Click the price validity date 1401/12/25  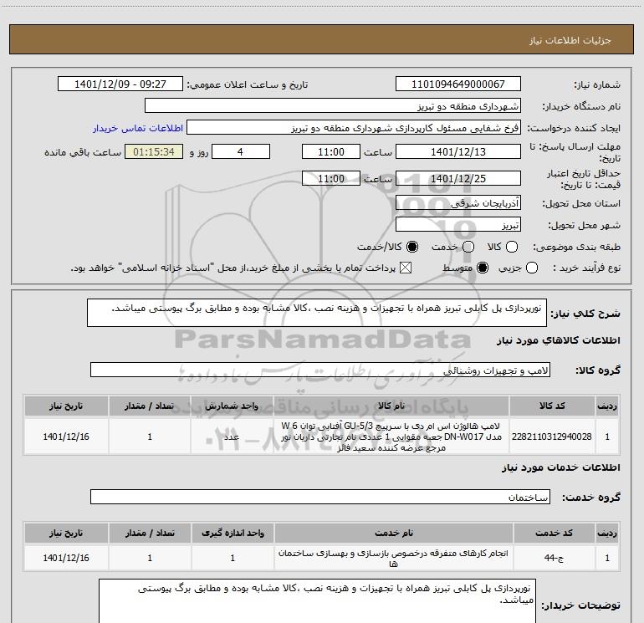coord(458,178)
